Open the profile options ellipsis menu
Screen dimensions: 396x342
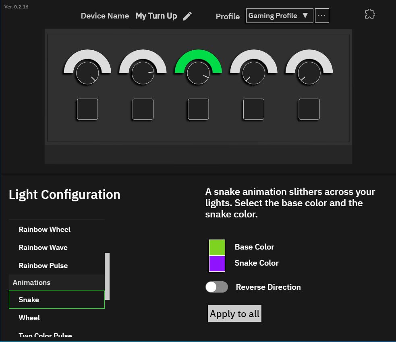point(321,16)
